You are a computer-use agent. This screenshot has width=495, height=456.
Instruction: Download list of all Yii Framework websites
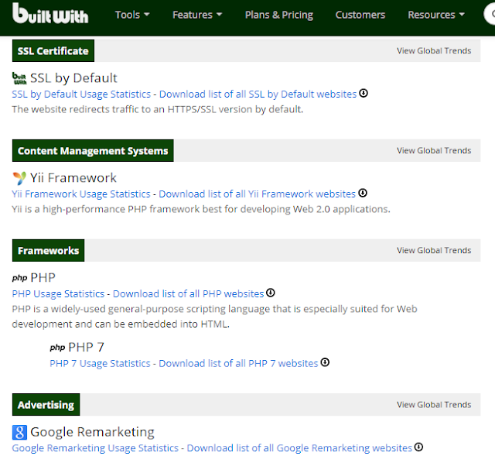click(x=258, y=194)
